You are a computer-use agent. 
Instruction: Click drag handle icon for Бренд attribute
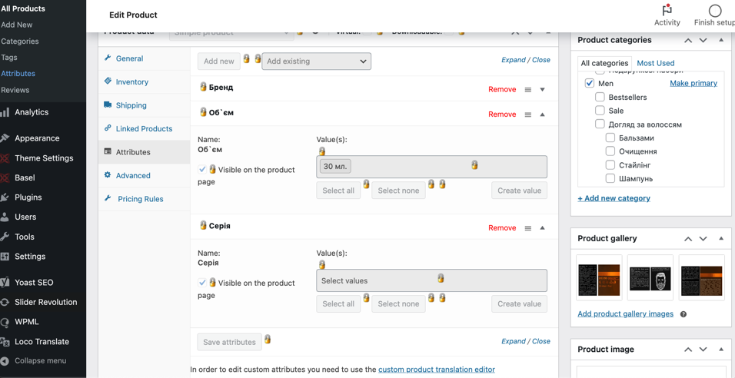coord(528,89)
